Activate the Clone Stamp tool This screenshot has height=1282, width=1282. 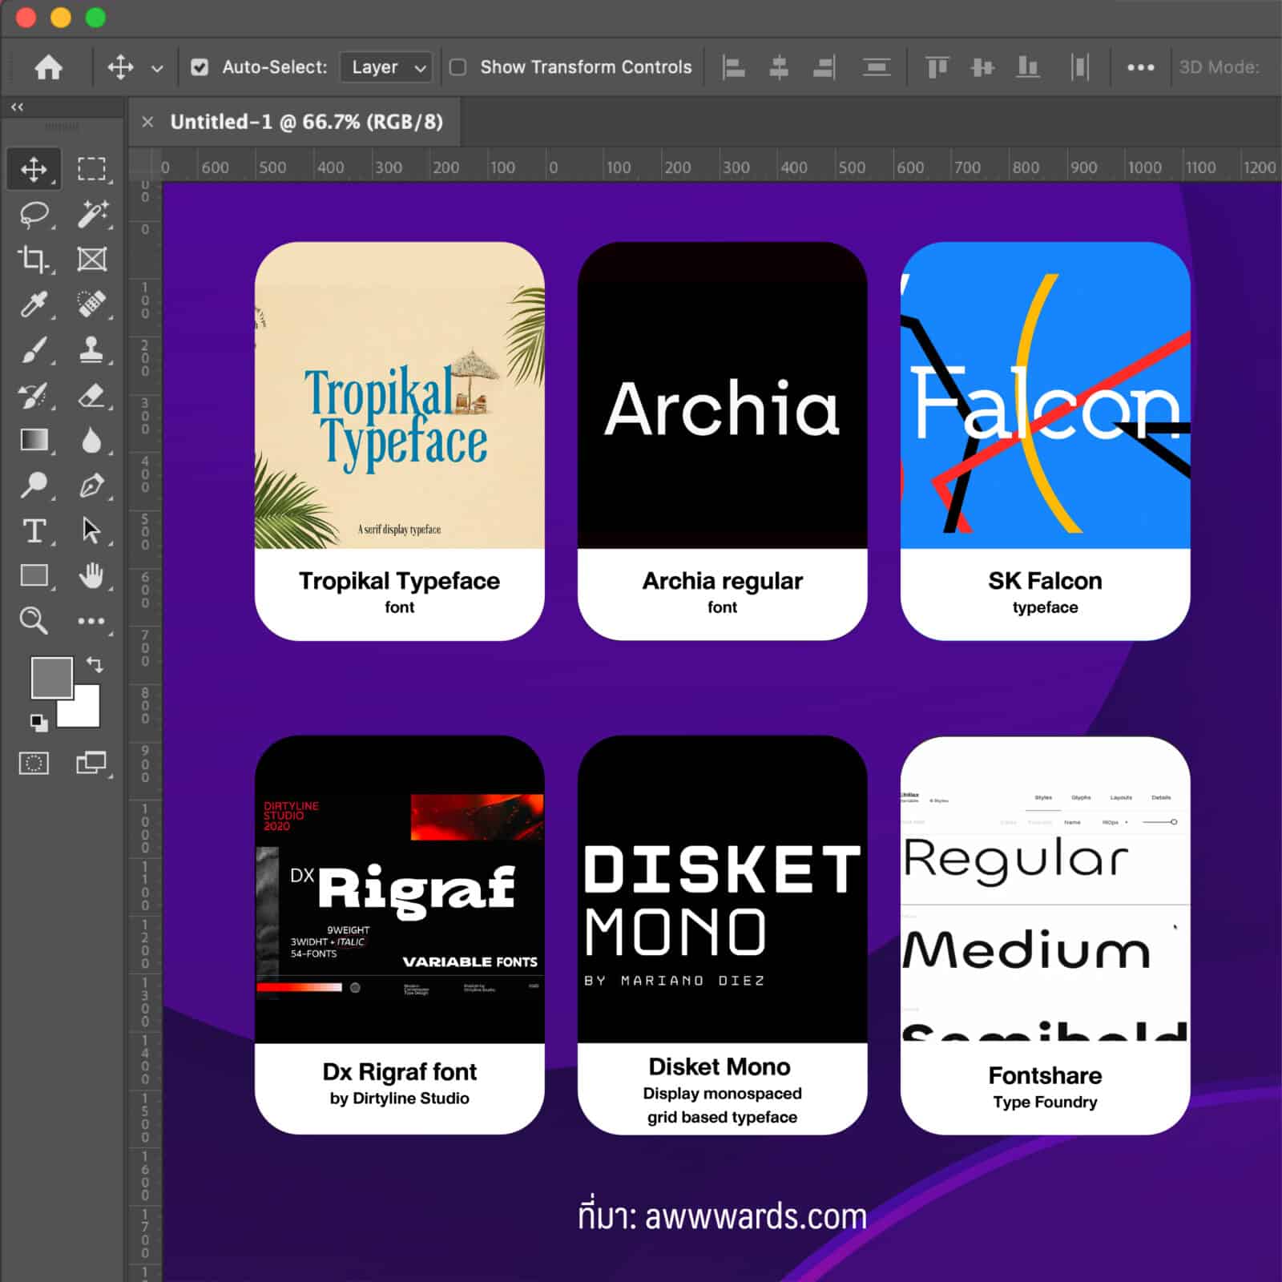pyautogui.click(x=91, y=350)
